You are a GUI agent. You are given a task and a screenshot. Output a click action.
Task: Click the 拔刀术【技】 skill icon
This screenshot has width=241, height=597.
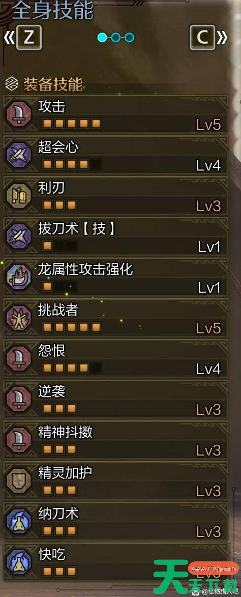[x=19, y=236]
